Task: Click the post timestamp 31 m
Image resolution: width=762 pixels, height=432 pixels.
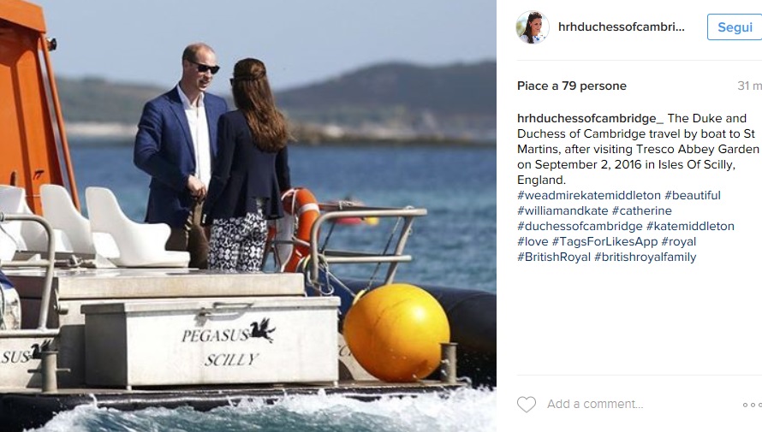Action: tap(749, 86)
